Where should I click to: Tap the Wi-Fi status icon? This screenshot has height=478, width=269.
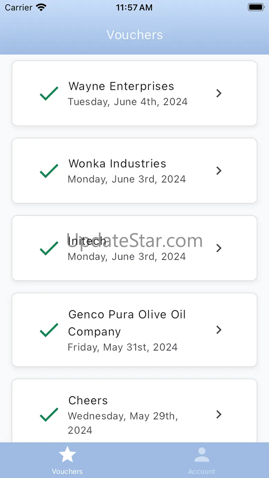coord(41,7)
